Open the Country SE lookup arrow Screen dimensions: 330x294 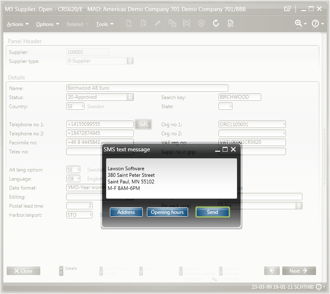[x=81, y=106]
